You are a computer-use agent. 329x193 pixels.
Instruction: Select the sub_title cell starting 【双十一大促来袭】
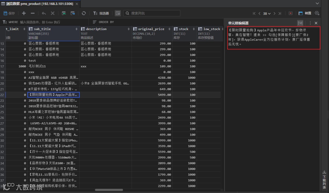(x=54, y=152)
